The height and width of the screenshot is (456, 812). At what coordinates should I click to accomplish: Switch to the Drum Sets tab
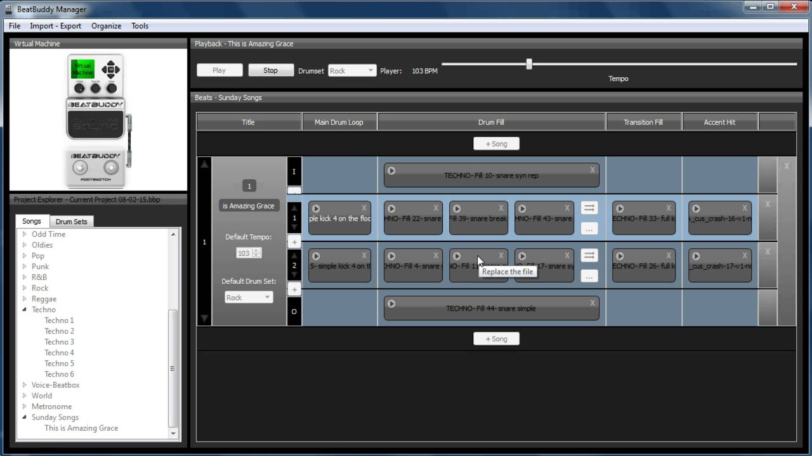[72, 222]
